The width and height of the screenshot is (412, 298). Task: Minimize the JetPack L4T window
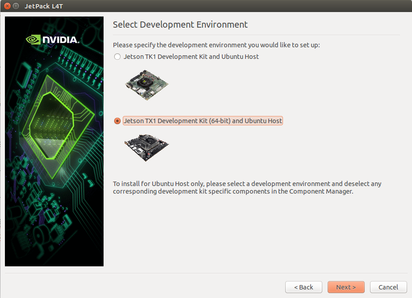point(16,6)
